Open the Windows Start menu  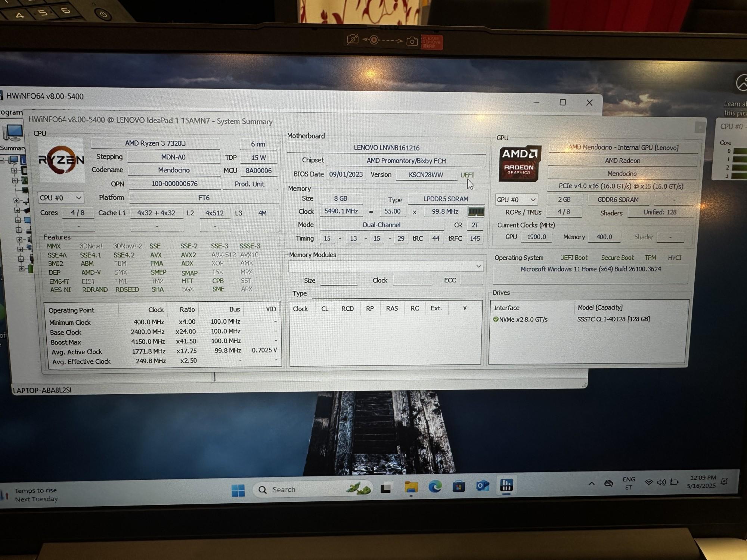pyautogui.click(x=238, y=490)
